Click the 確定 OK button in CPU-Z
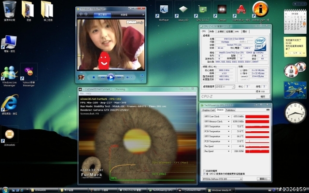 coord(263,96)
